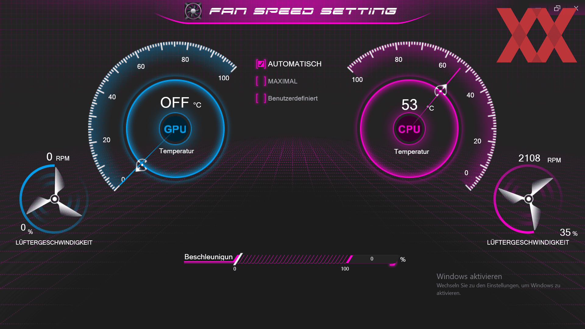Viewport: 585px width, 329px height.
Task: Click the magenta CPU center badge
Action: (409, 129)
